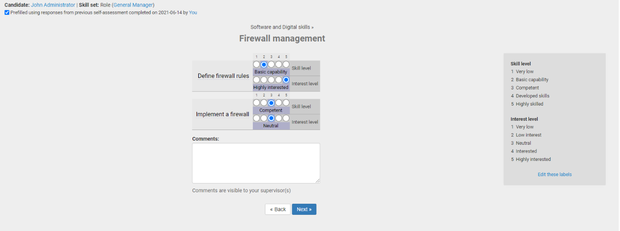This screenshot has width=620, height=231.
Task: Set Define firewall rules skill level to 3
Action: [271, 65]
